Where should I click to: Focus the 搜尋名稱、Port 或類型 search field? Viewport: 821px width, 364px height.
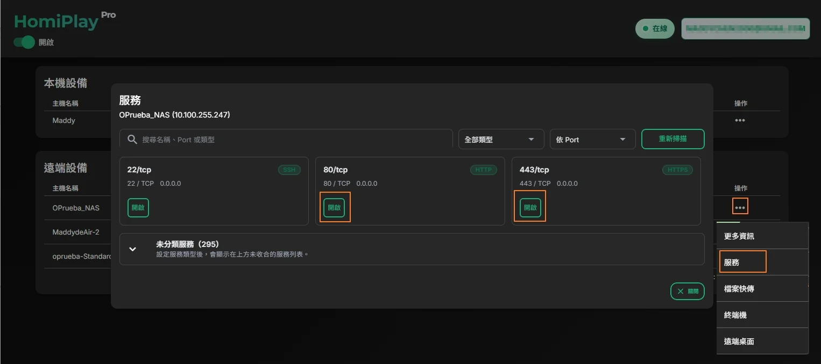(286, 140)
